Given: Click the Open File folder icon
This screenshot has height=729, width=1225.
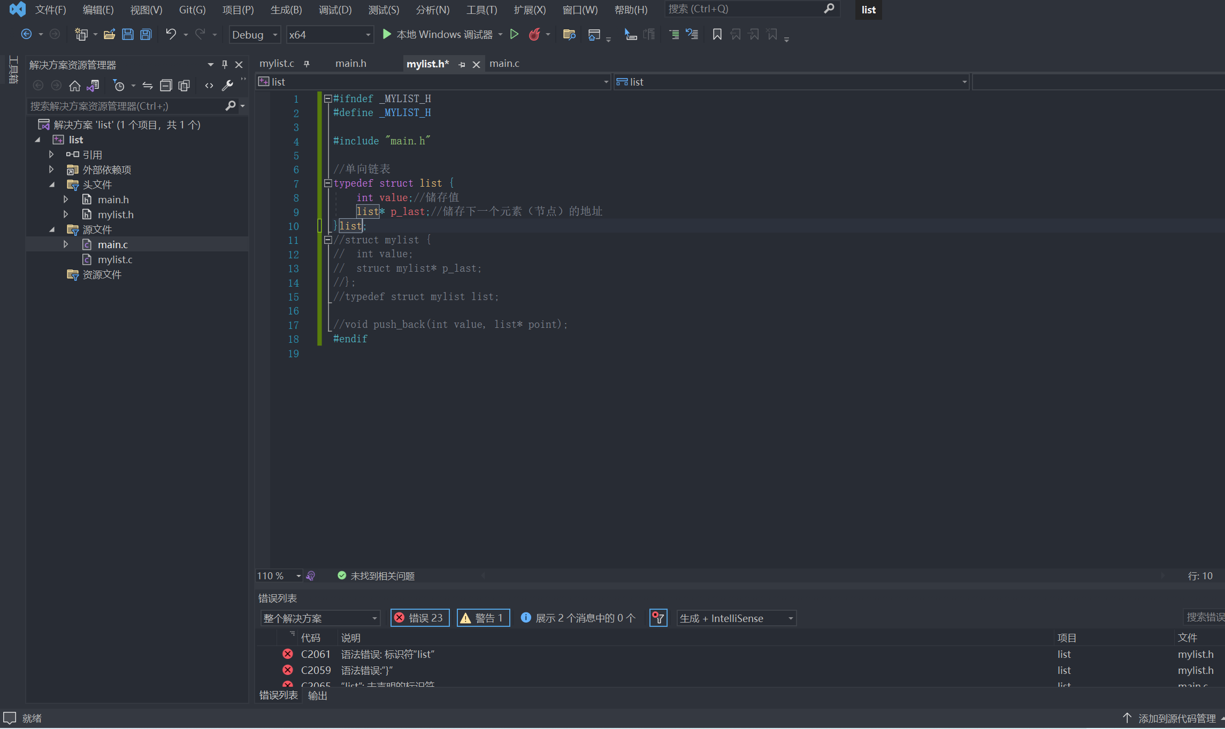Looking at the screenshot, I should [x=109, y=35].
